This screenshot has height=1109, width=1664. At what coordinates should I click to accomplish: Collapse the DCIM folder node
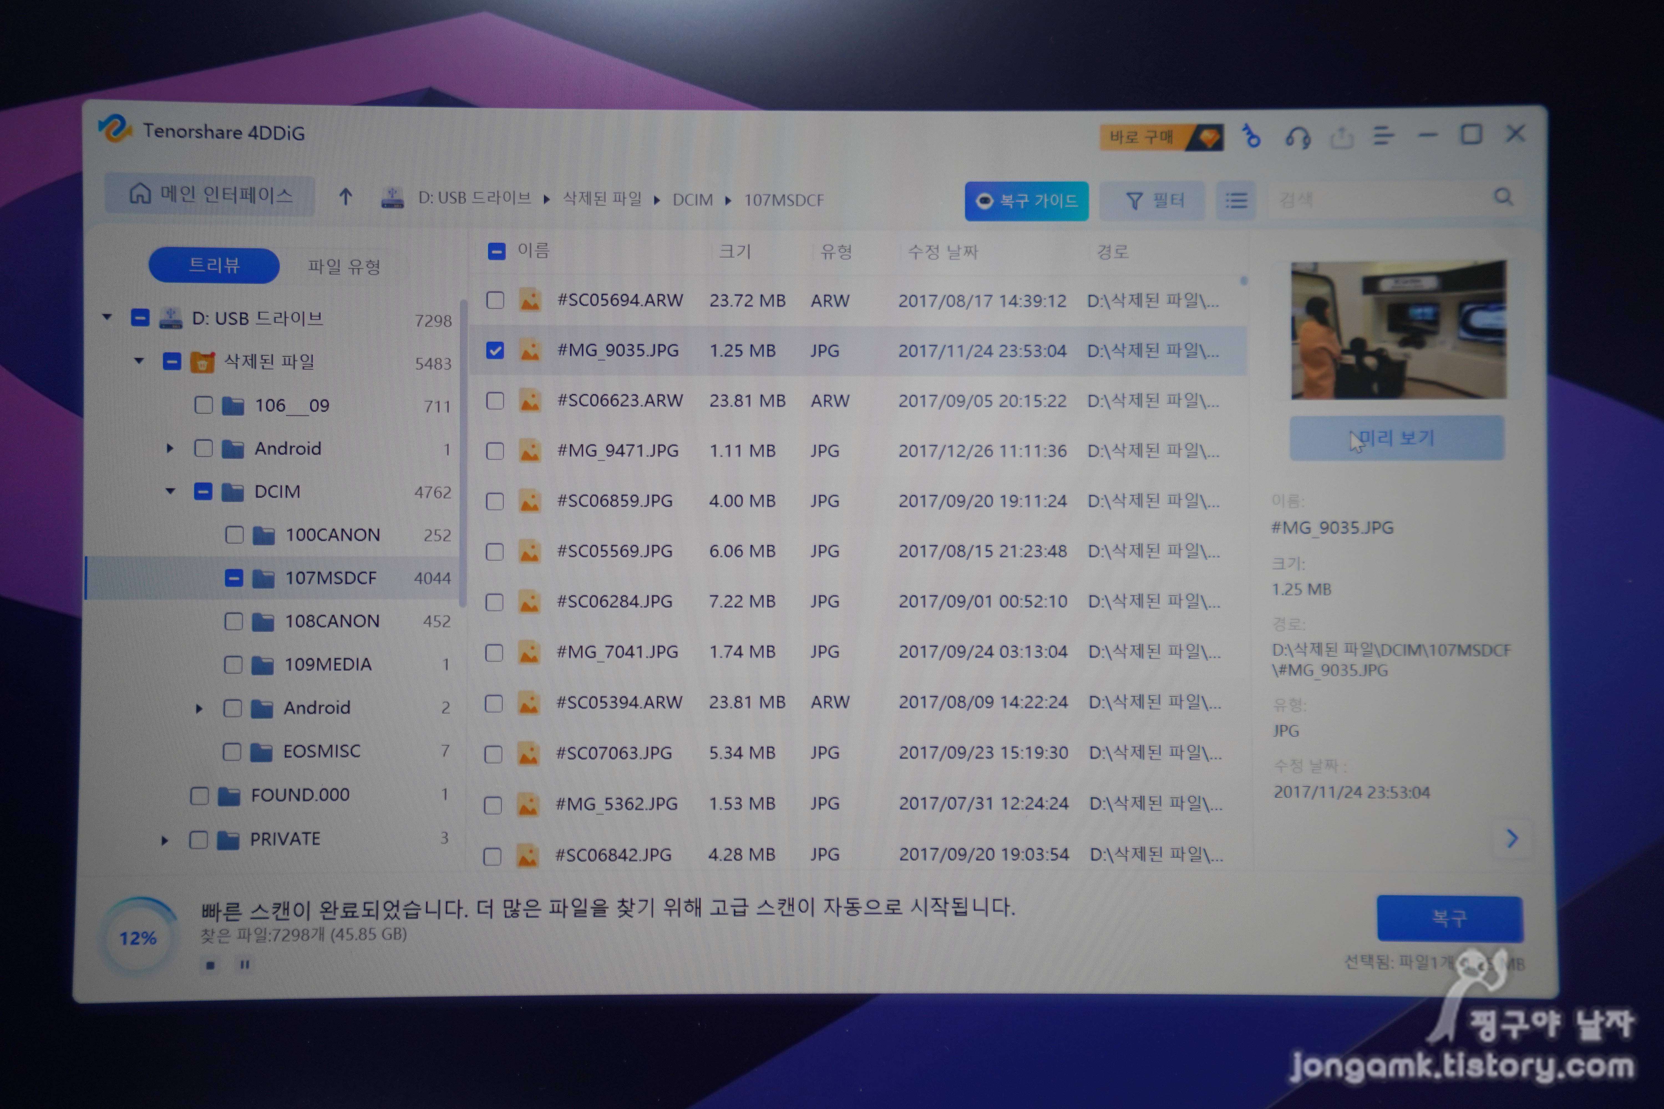pyautogui.click(x=171, y=491)
